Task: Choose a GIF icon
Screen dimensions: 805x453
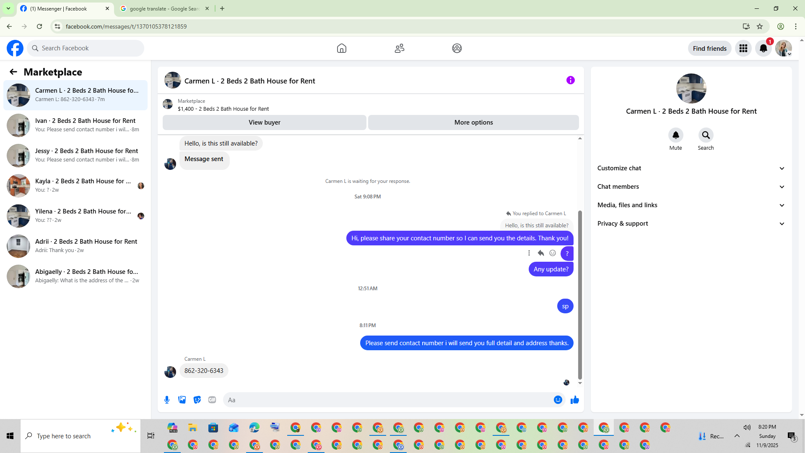Action: click(x=212, y=400)
